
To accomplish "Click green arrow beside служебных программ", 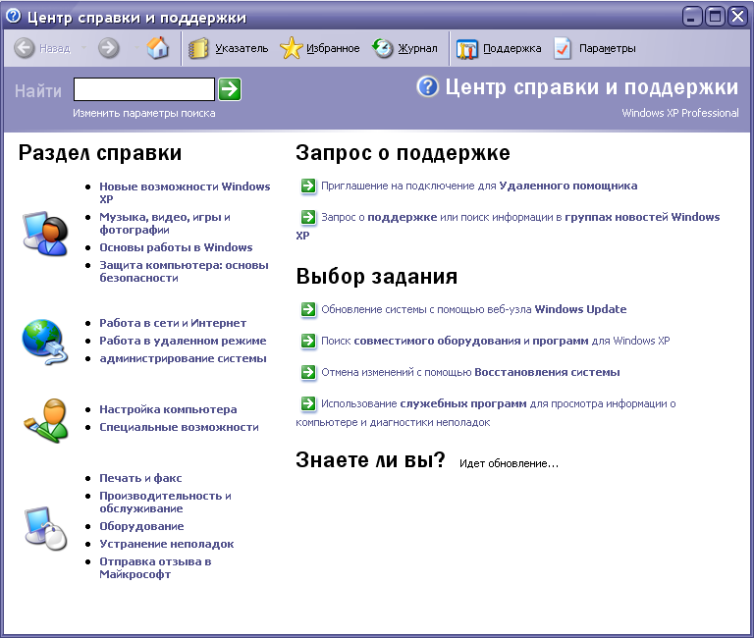I will (x=308, y=403).
